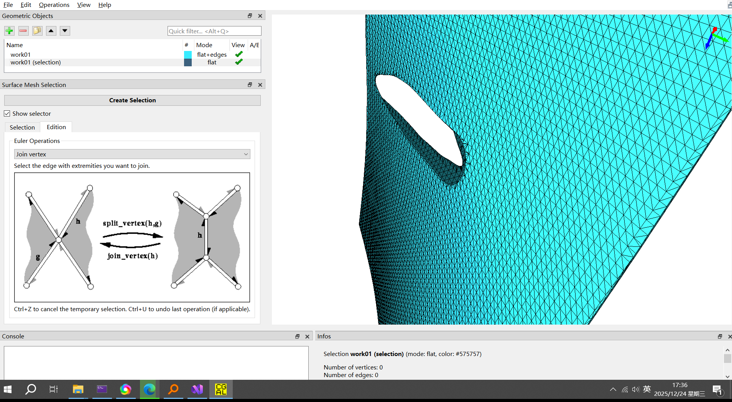Toggle visibility checkmark of work01
This screenshot has height=402, width=732.
[x=239, y=54]
